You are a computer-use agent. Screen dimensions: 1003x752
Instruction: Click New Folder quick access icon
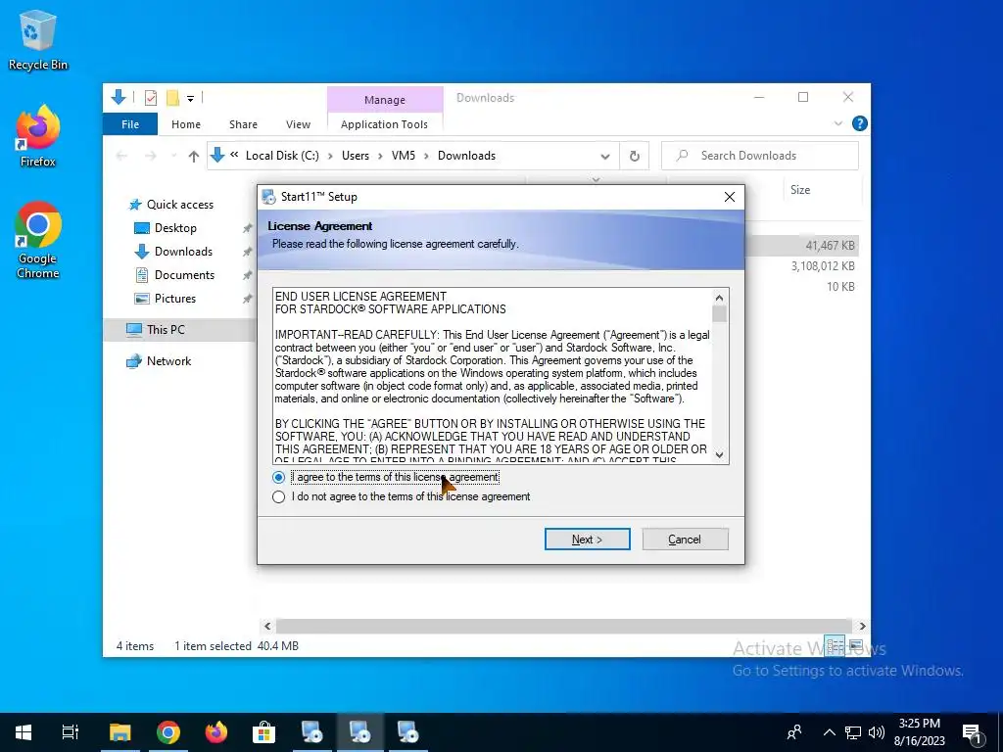tap(172, 98)
